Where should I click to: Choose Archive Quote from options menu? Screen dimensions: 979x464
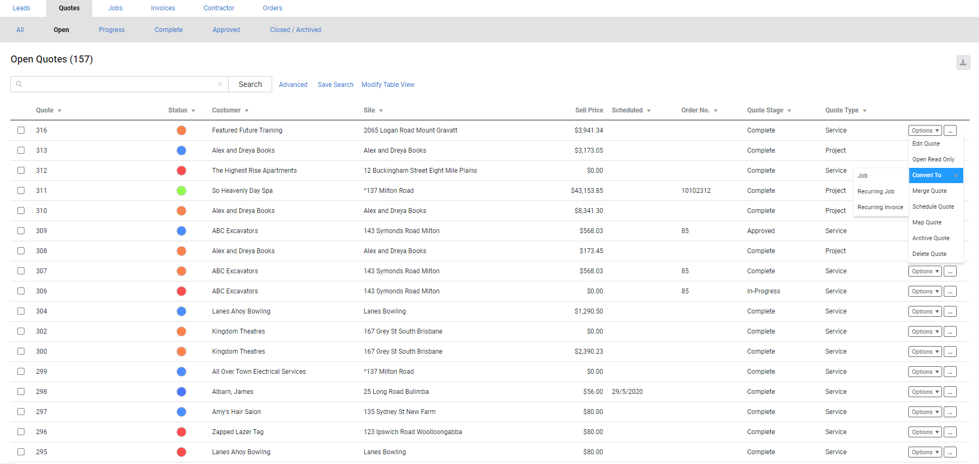[931, 238]
